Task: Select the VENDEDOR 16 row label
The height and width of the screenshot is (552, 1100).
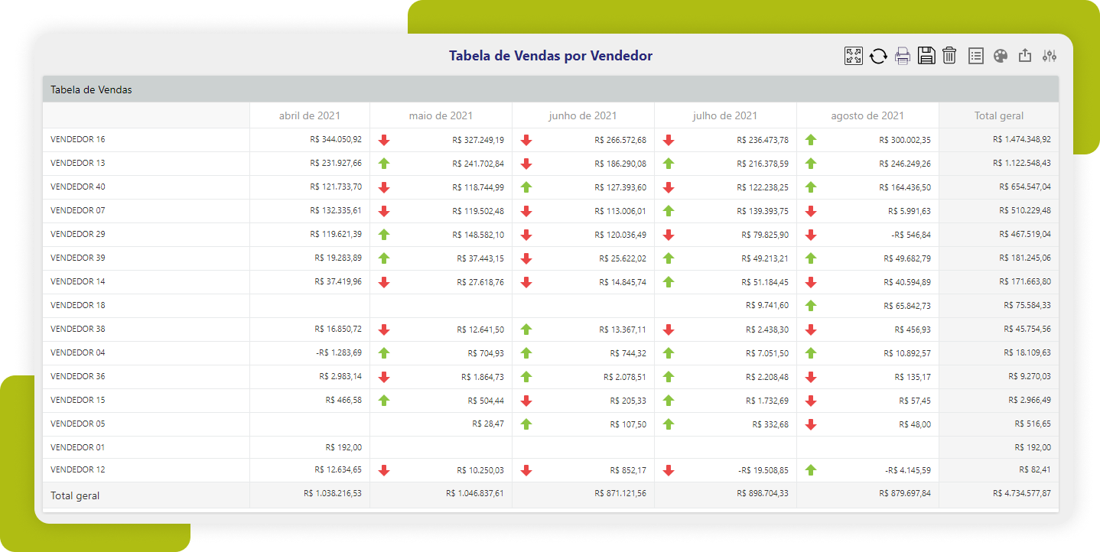Action: [78, 140]
